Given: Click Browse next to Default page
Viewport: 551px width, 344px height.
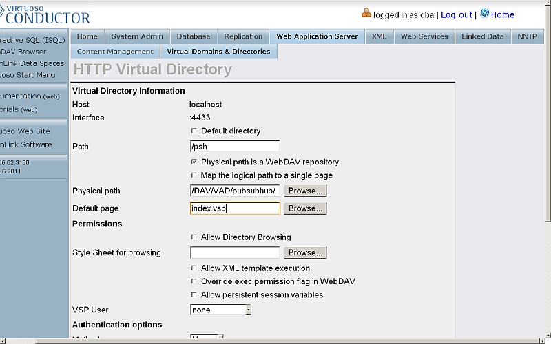Looking at the screenshot, I should (305, 208).
